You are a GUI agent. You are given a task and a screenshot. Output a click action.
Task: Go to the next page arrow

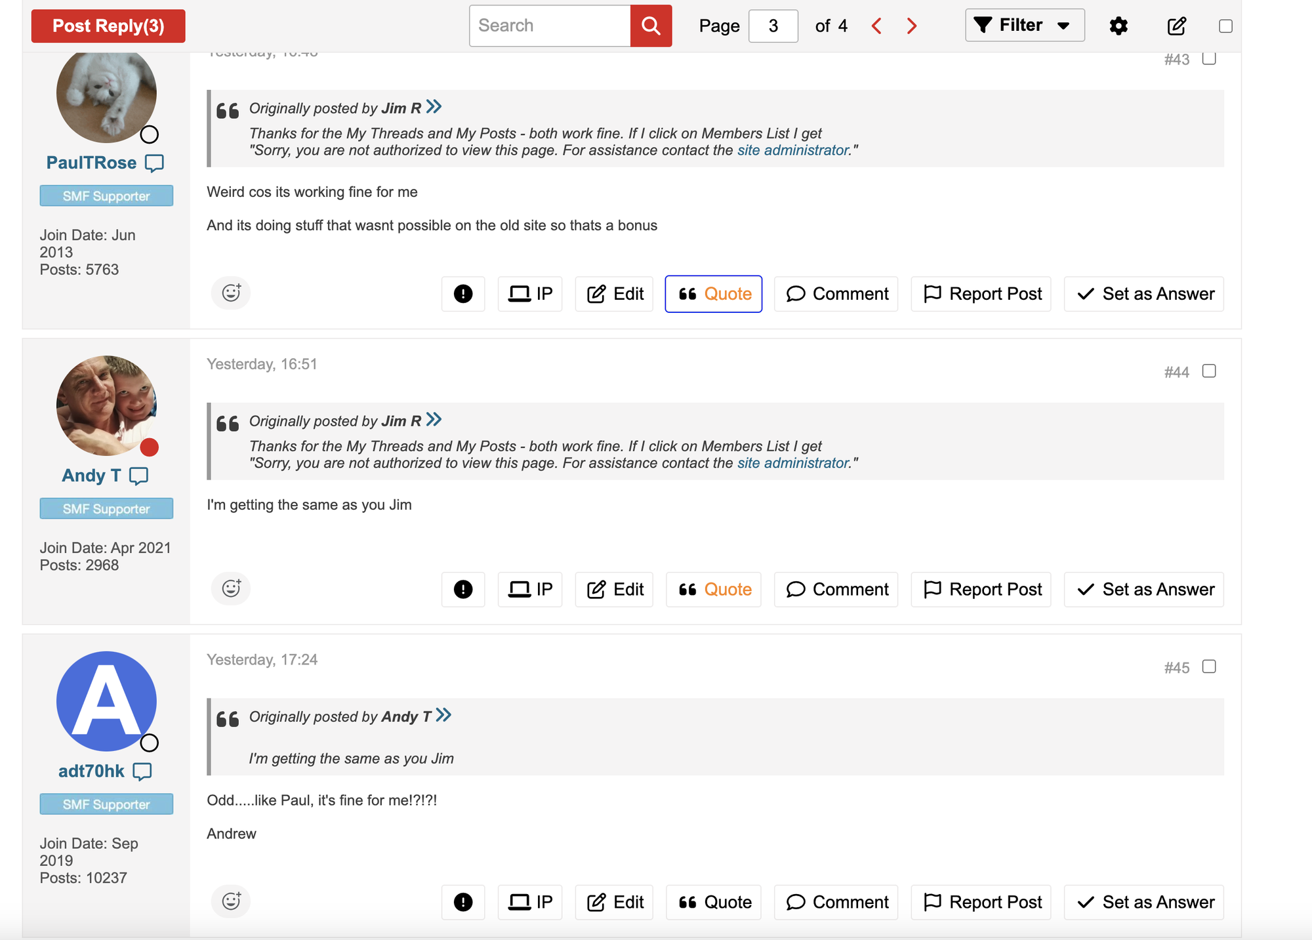(911, 26)
